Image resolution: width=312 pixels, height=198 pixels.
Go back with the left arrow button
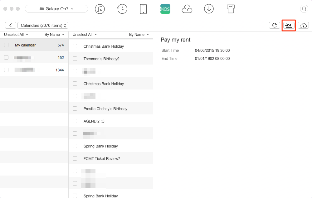(x=11, y=25)
